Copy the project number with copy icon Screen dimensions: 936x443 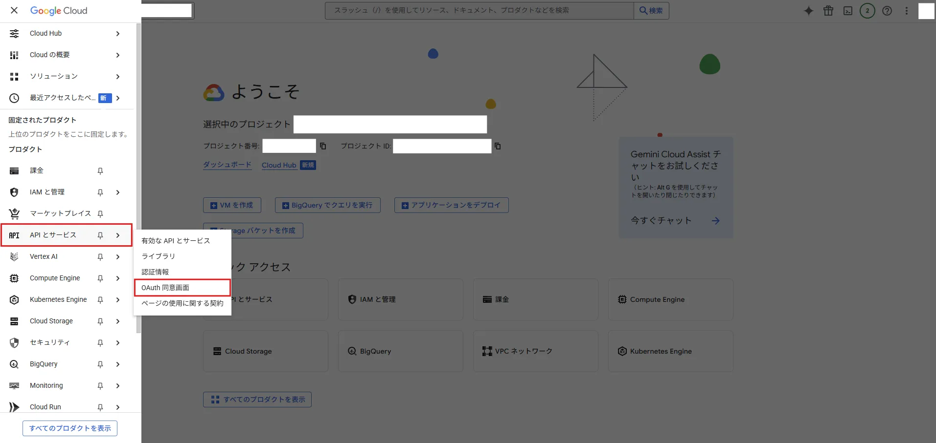click(x=323, y=146)
